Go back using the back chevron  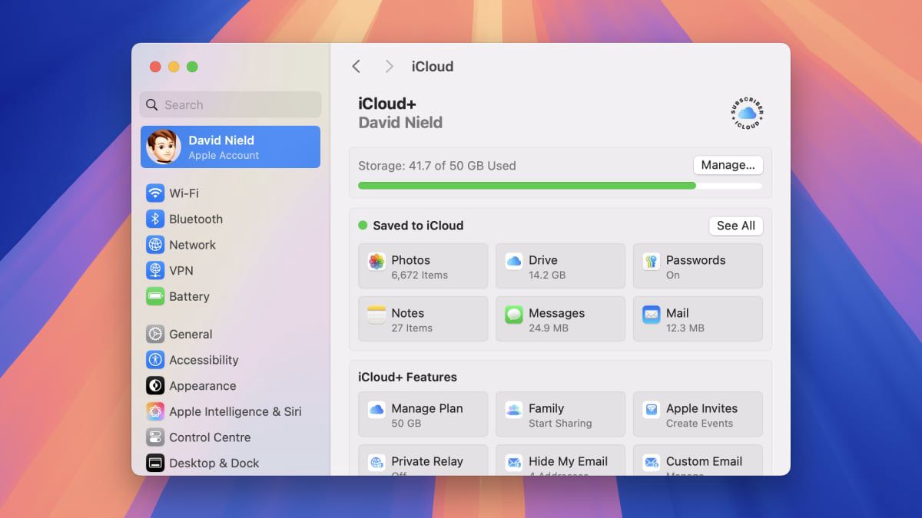coord(357,67)
